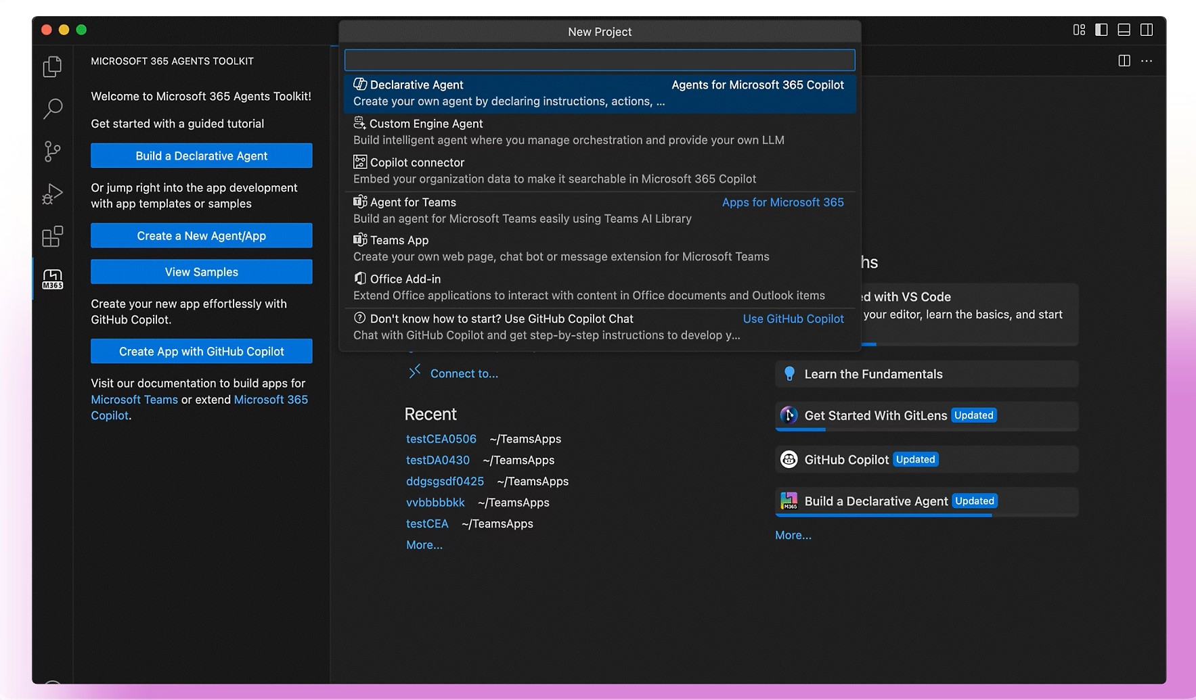Open the testCEA0506 recent project
Viewport: 1196px width, 700px height.
[x=441, y=439]
